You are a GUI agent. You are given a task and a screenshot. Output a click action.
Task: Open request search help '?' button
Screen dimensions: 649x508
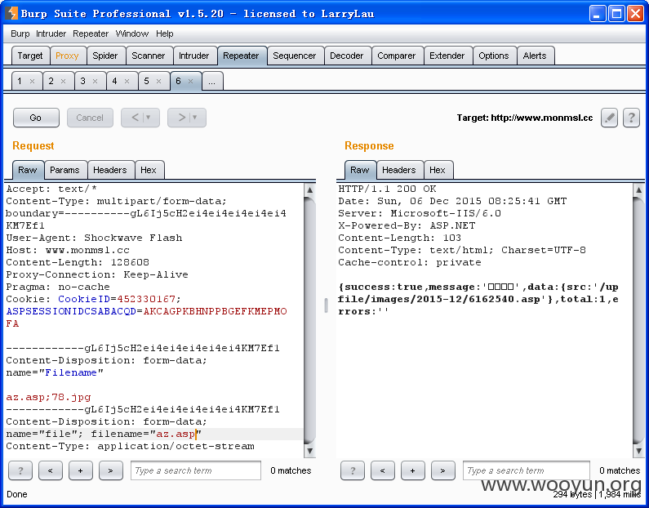[20, 470]
